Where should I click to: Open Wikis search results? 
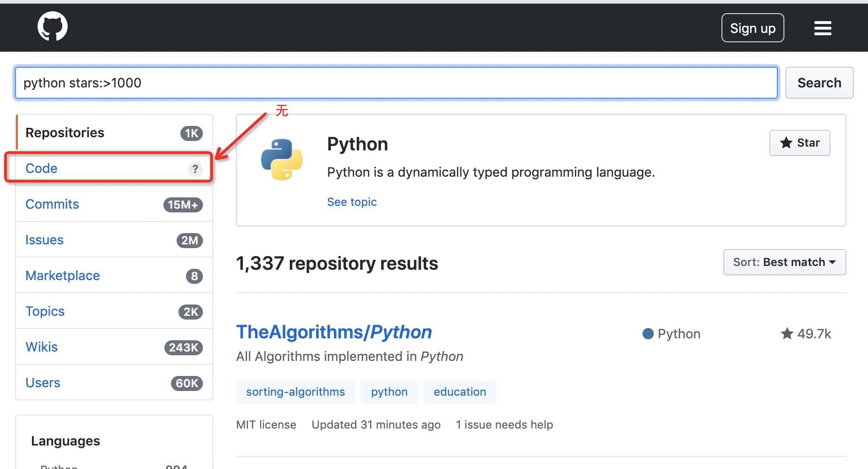(x=41, y=347)
